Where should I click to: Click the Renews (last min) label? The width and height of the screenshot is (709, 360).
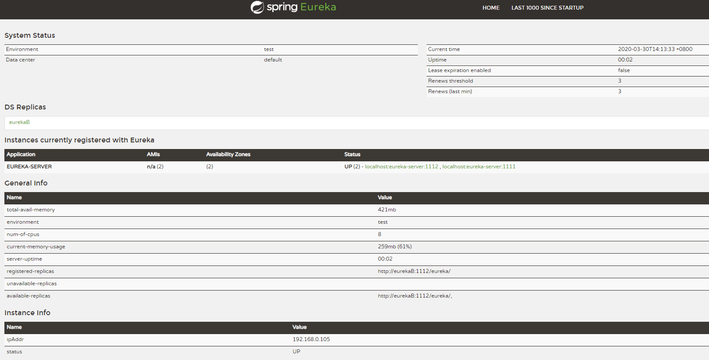coord(450,91)
